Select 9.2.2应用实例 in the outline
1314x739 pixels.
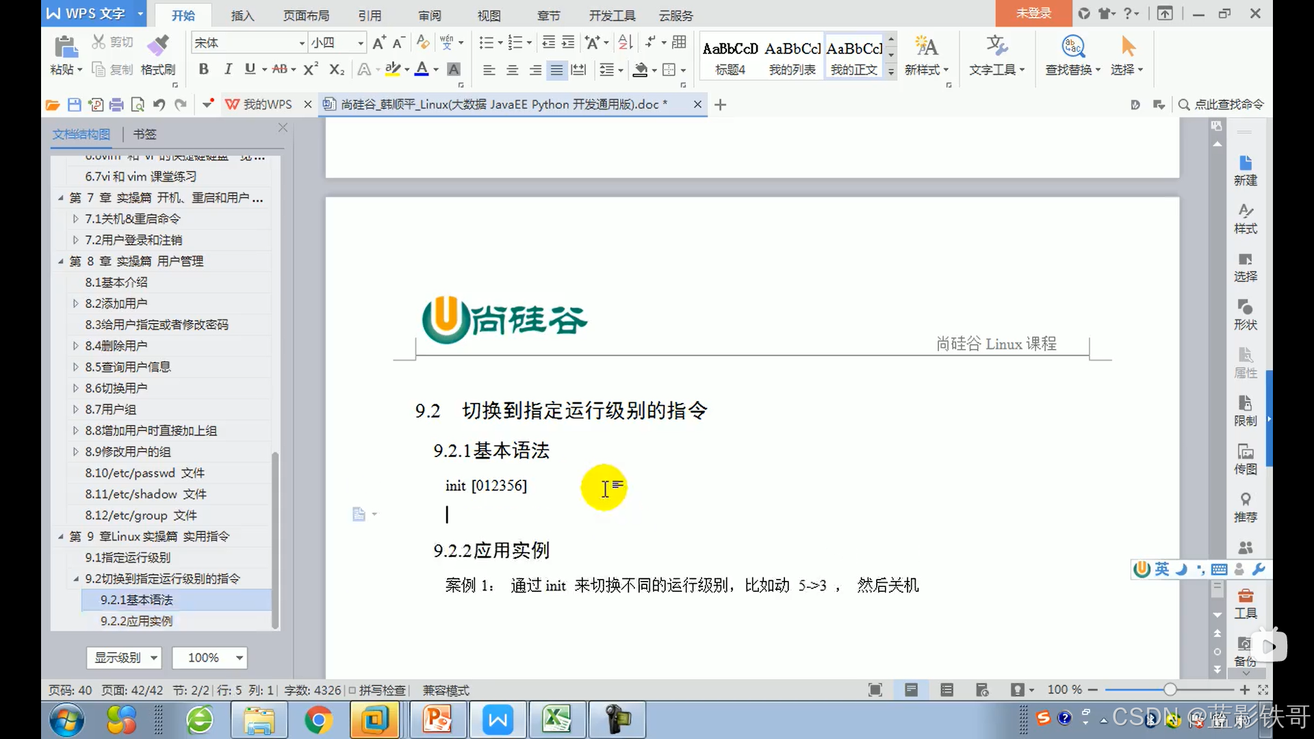click(136, 621)
